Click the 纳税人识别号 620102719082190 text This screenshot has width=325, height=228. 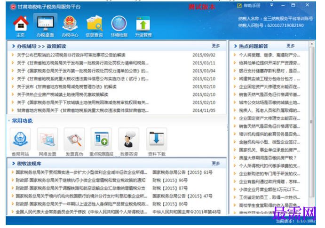271,25
